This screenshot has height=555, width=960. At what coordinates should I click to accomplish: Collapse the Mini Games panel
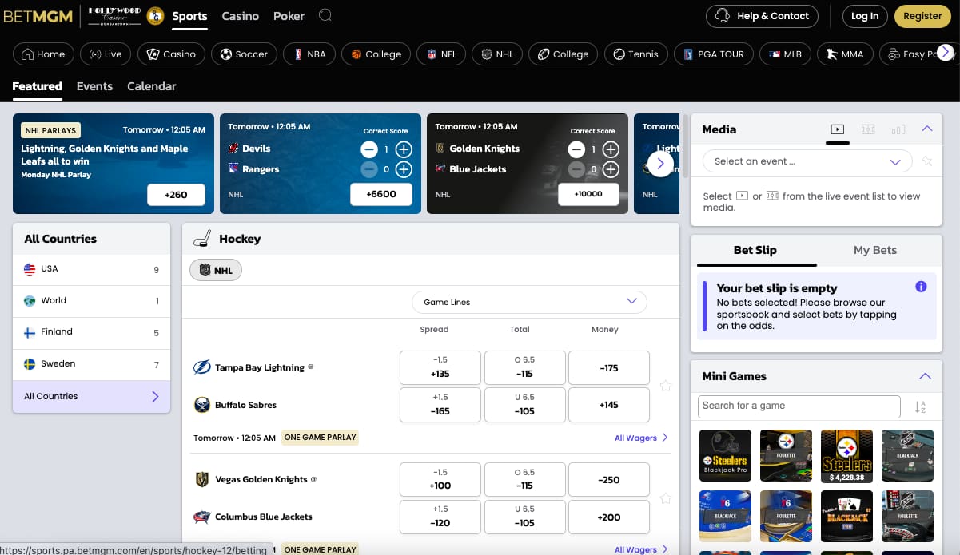point(926,376)
